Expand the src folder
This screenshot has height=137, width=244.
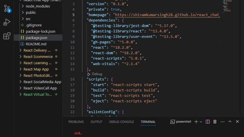(23, 19)
